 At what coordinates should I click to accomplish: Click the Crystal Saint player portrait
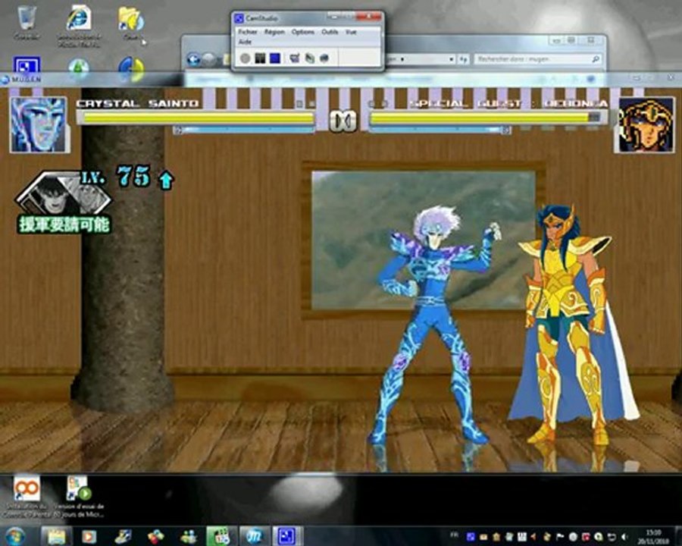pos(39,125)
